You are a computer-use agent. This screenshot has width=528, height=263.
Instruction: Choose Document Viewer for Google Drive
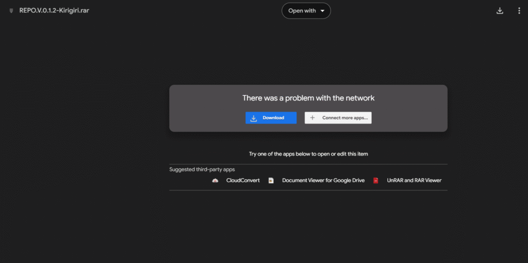point(323,181)
